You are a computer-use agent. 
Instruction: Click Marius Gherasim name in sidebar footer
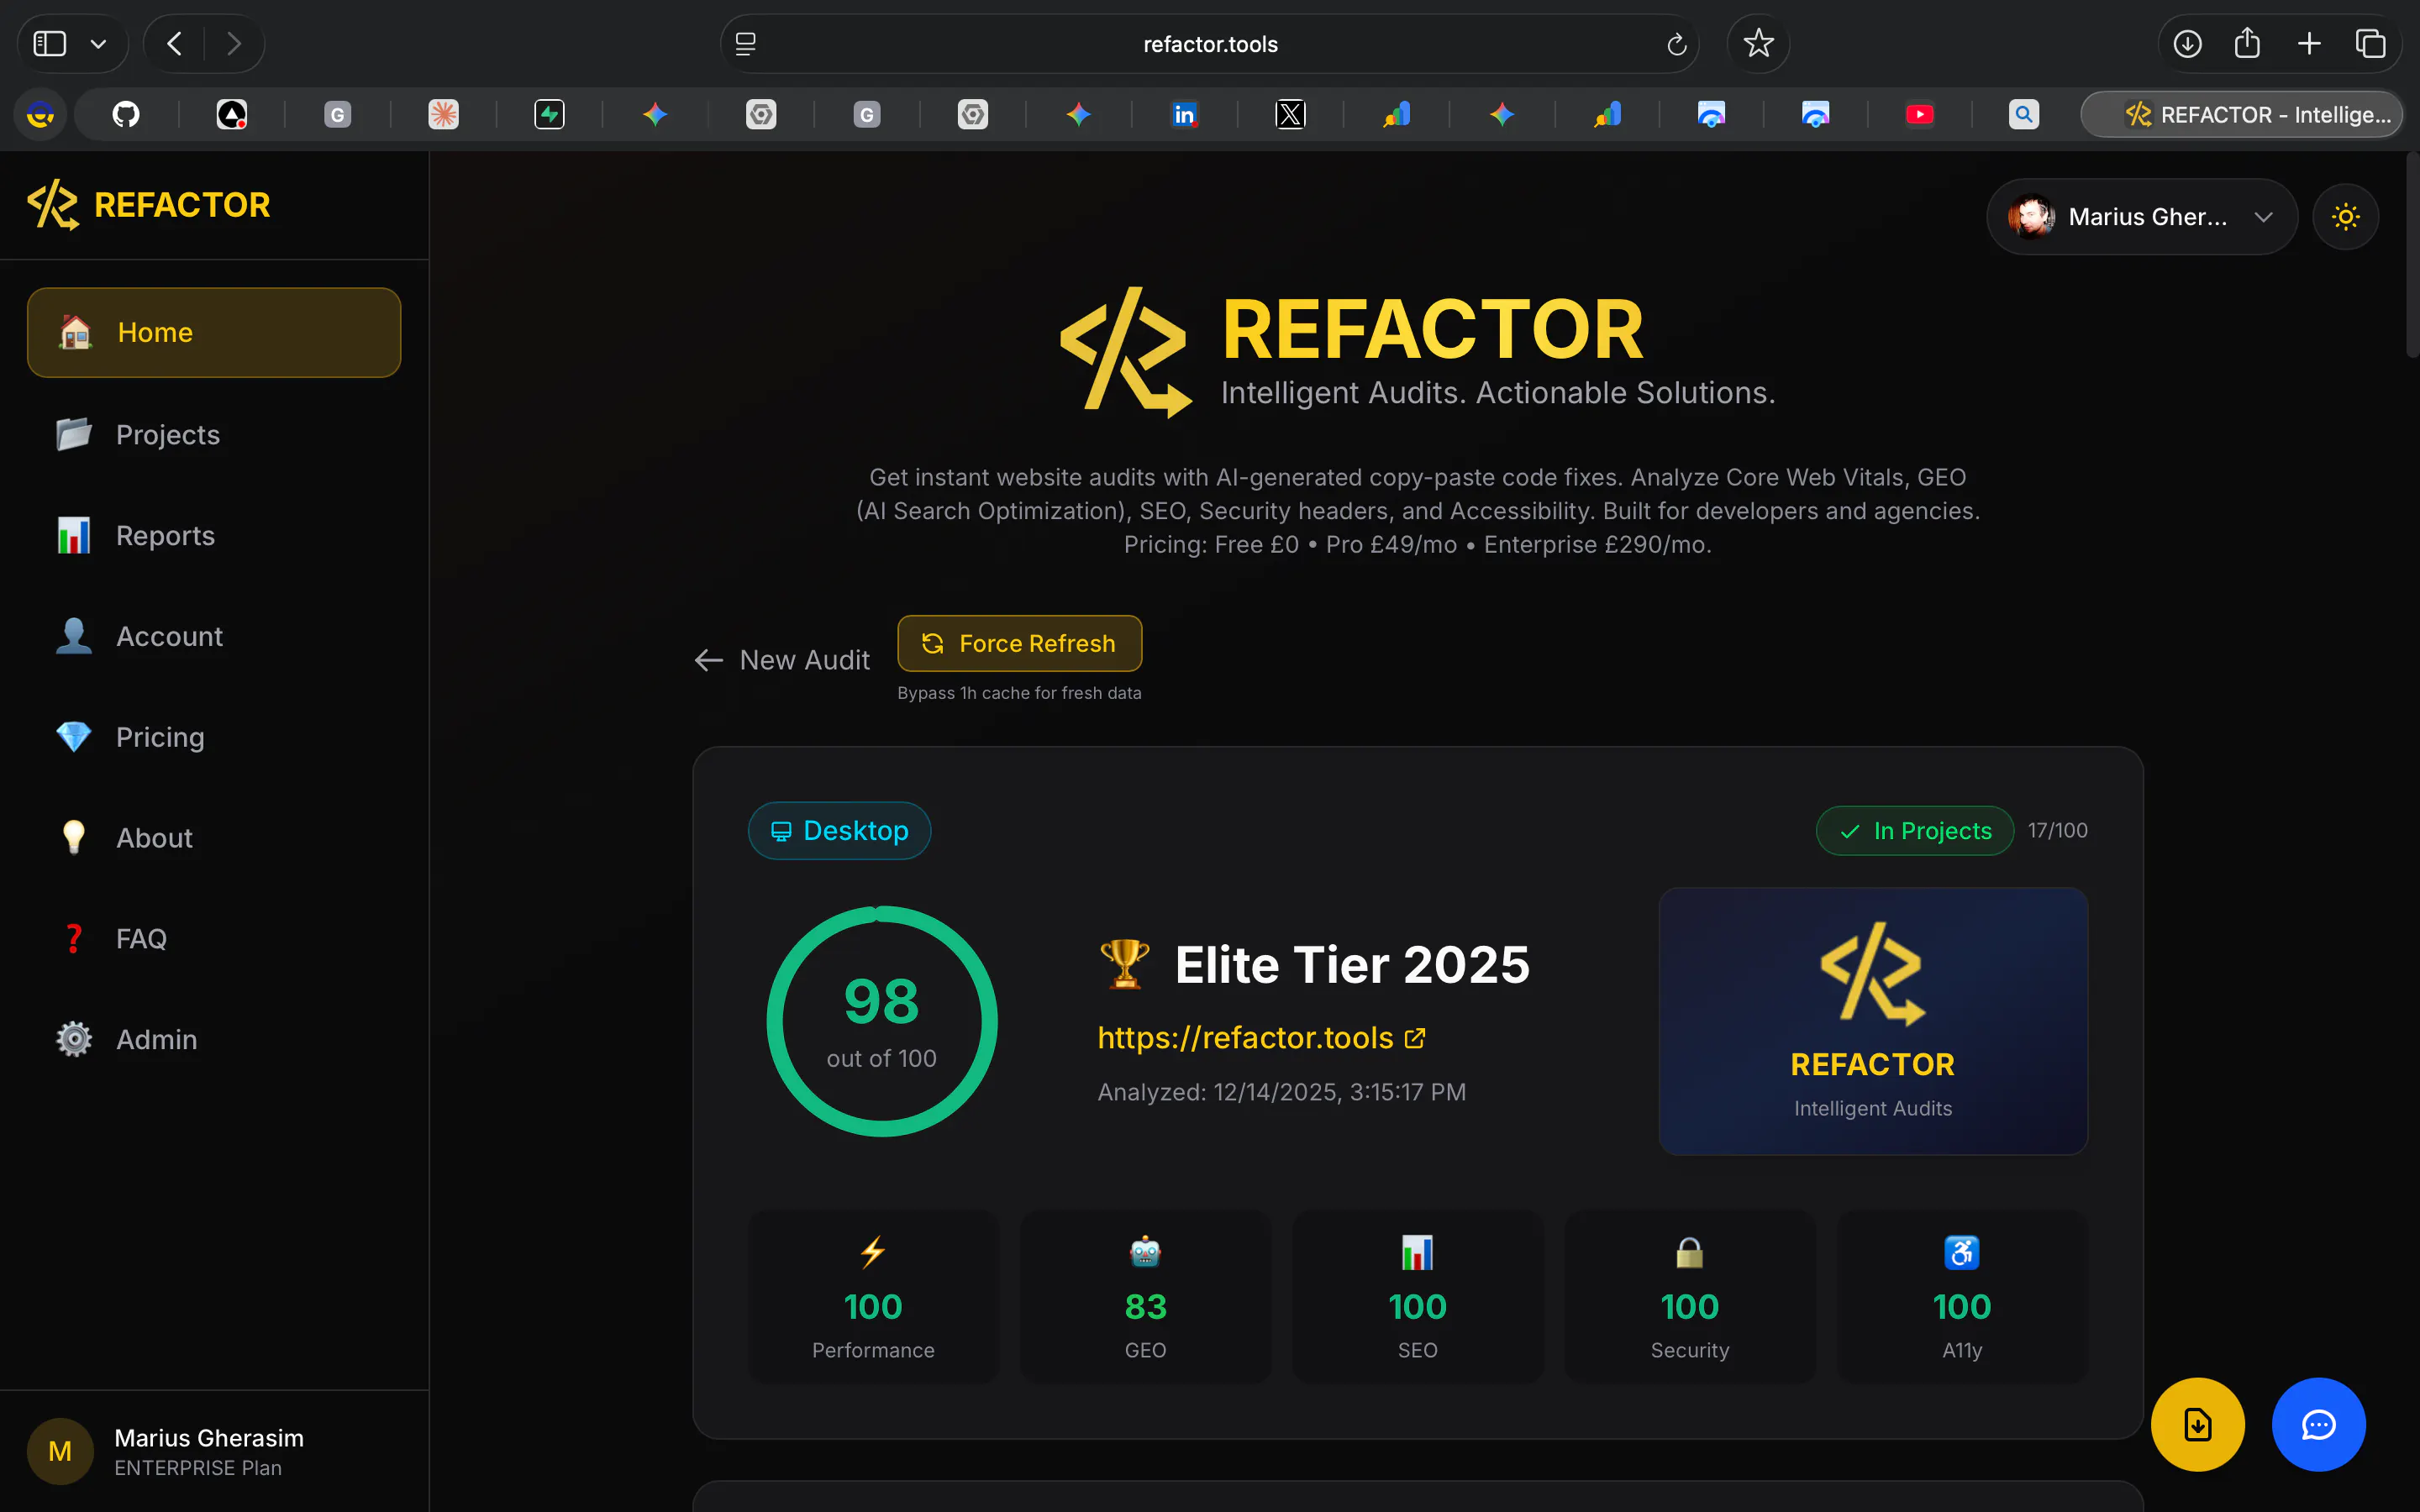[x=209, y=1438]
